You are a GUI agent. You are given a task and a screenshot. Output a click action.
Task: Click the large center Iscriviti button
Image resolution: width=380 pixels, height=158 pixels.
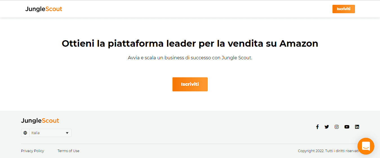190,84
